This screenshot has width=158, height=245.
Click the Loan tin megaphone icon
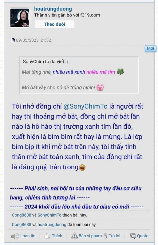[x=14, y=236]
